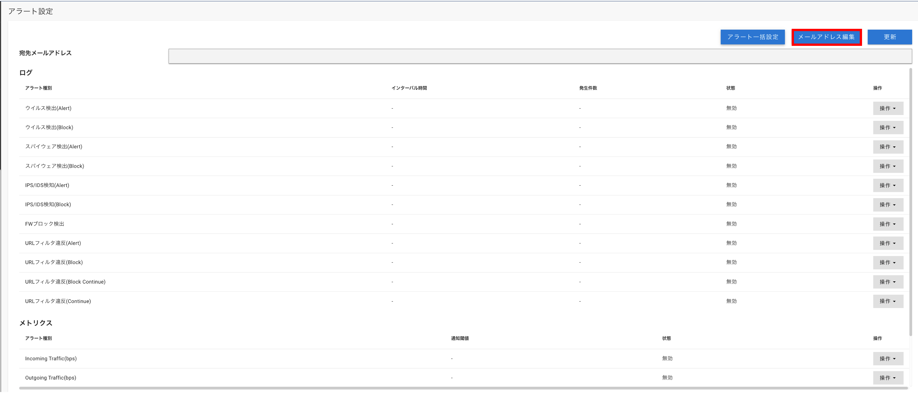The width and height of the screenshot is (918, 393).
Task: Open 操作 dropdown for URLフィルタ違反(Block)
Action: (x=888, y=262)
